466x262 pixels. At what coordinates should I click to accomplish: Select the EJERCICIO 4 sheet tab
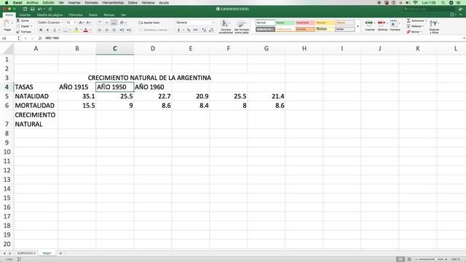[x=26, y=253]
